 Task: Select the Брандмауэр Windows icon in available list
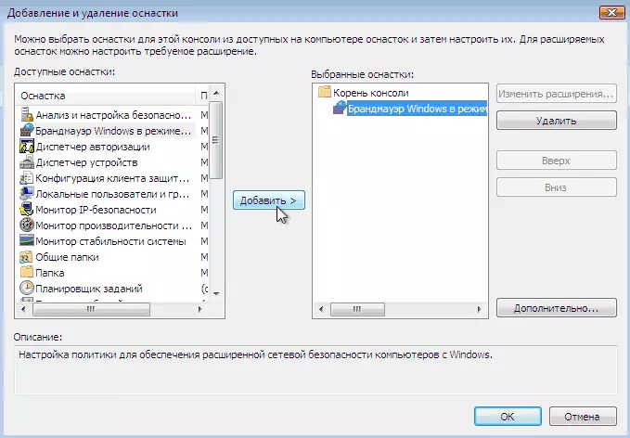tap(26, 130)
